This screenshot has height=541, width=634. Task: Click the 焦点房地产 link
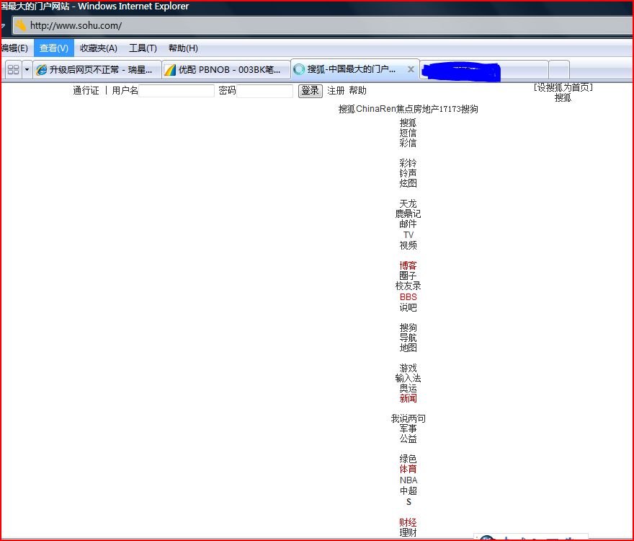418,109
